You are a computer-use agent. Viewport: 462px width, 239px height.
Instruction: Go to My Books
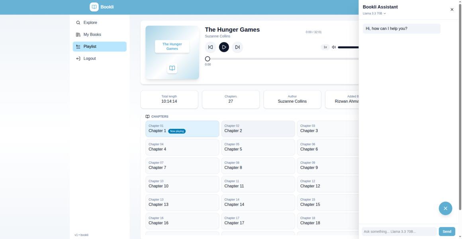coord(92,35)
